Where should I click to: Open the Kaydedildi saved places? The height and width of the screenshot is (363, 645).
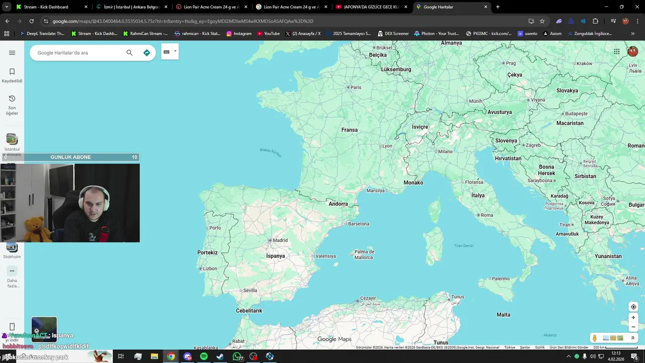[12, 75]
